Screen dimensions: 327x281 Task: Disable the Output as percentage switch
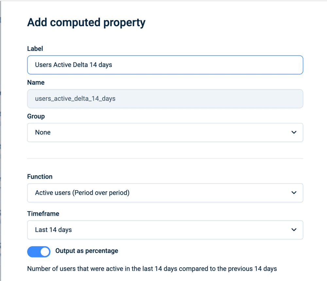coord(39,252)
